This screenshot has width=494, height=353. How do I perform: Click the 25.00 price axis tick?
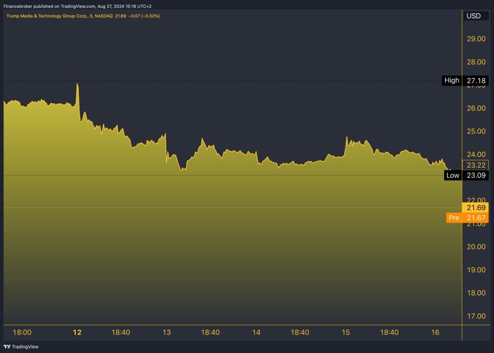point(476,131)
